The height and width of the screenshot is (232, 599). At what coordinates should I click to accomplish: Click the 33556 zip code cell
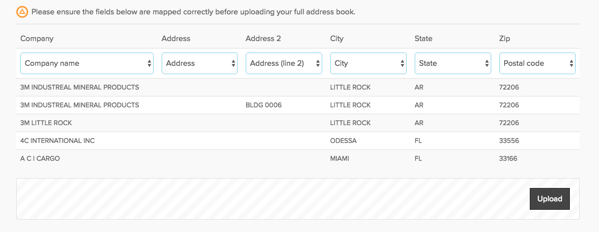point(509,141)
